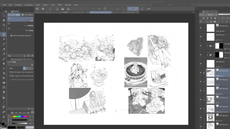The width and height of the screenshot is (230, 129).
Task: Toggle visibility of レイヤー 3 layer
Action: click(201, 64)
